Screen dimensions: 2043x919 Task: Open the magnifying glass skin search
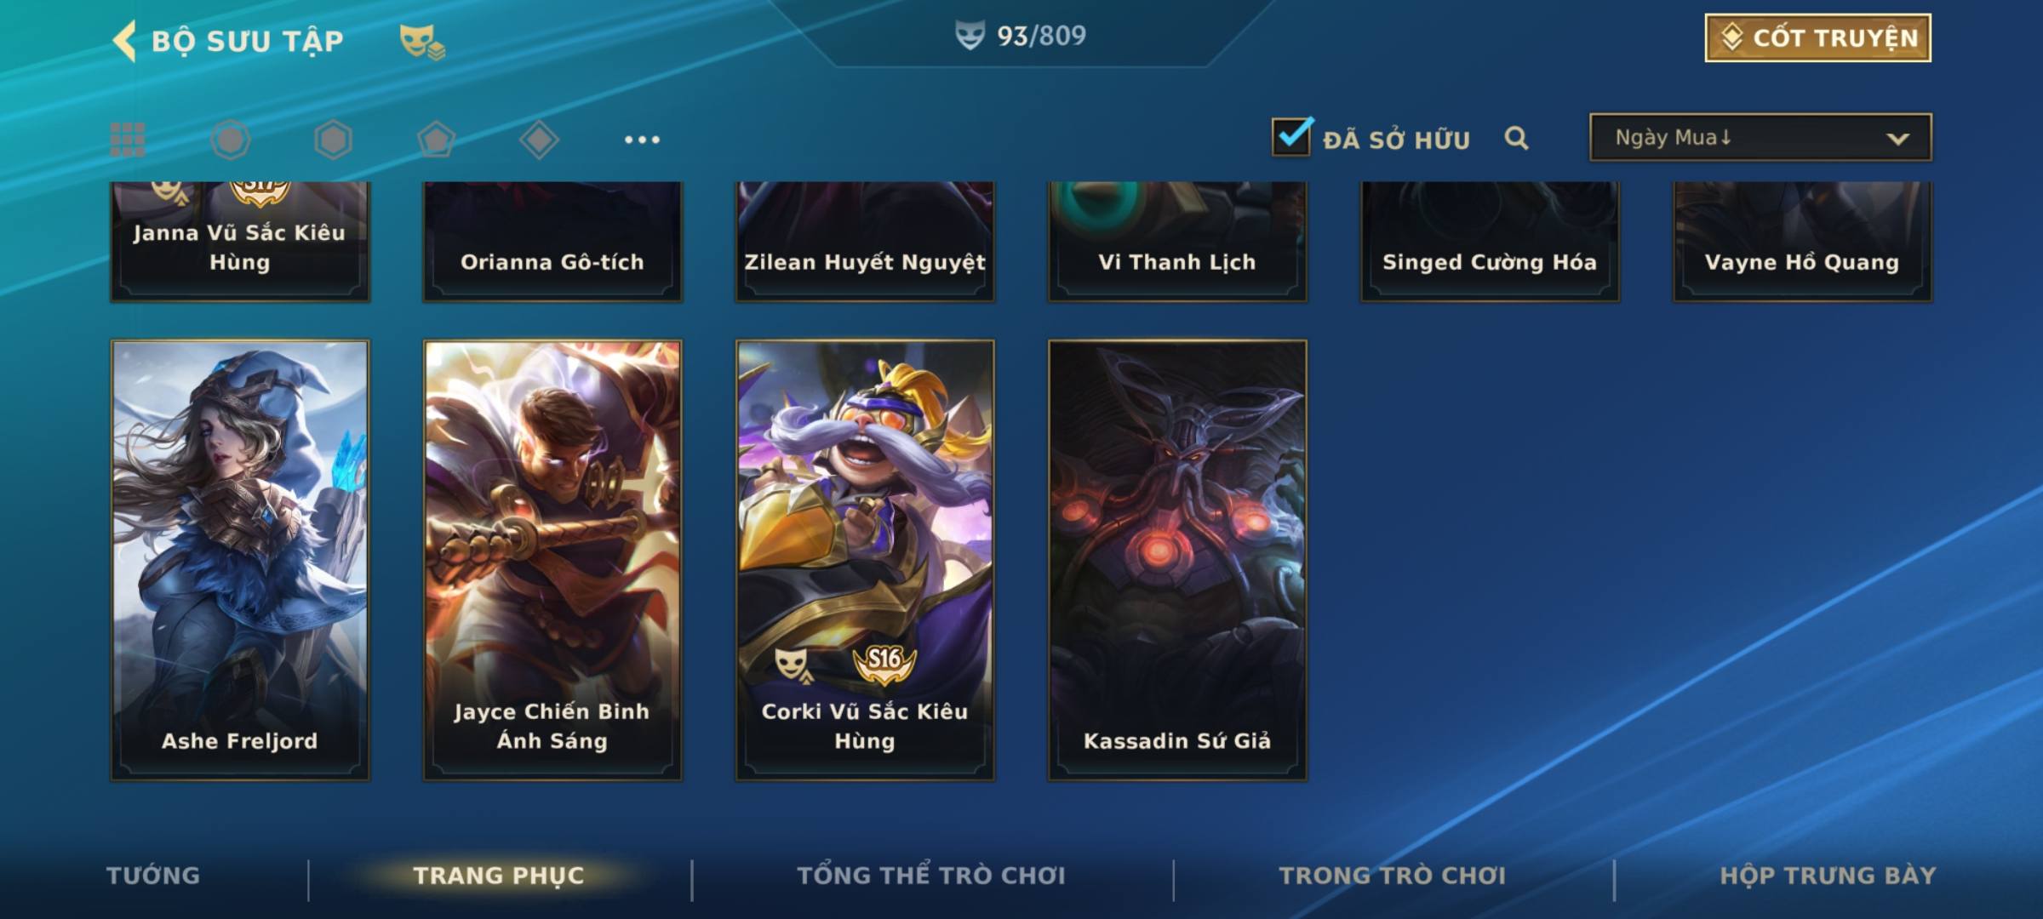(1516, 138)
